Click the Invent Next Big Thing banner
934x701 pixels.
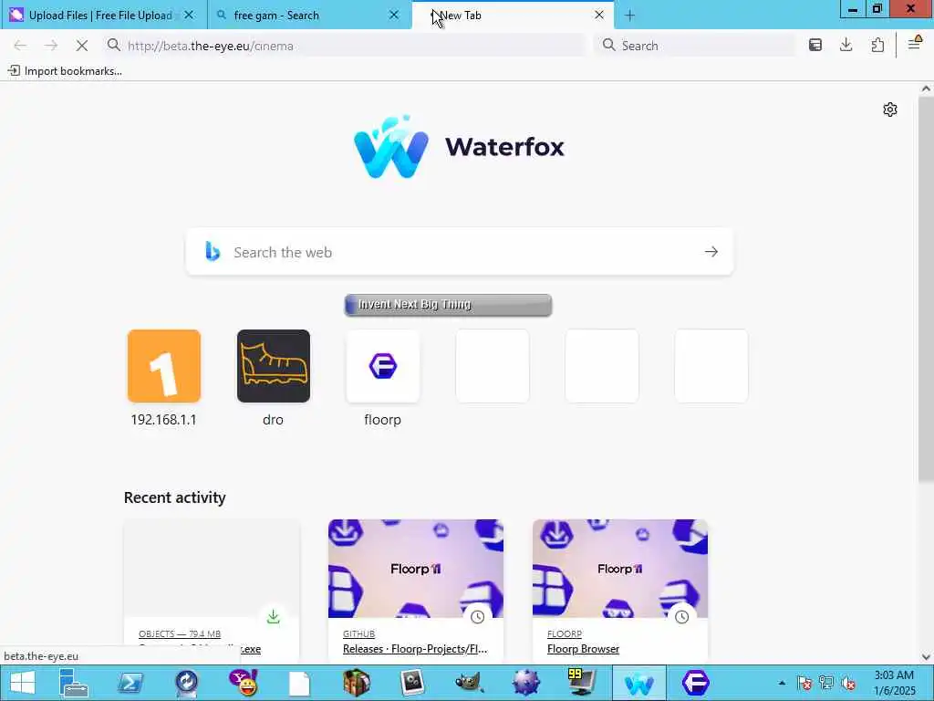pos(448,305)
